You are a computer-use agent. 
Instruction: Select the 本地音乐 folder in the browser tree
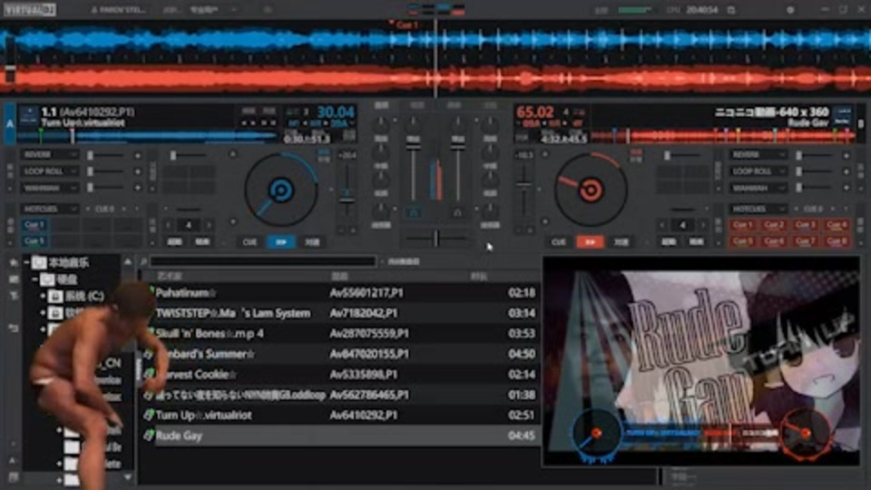coord(61,262)
